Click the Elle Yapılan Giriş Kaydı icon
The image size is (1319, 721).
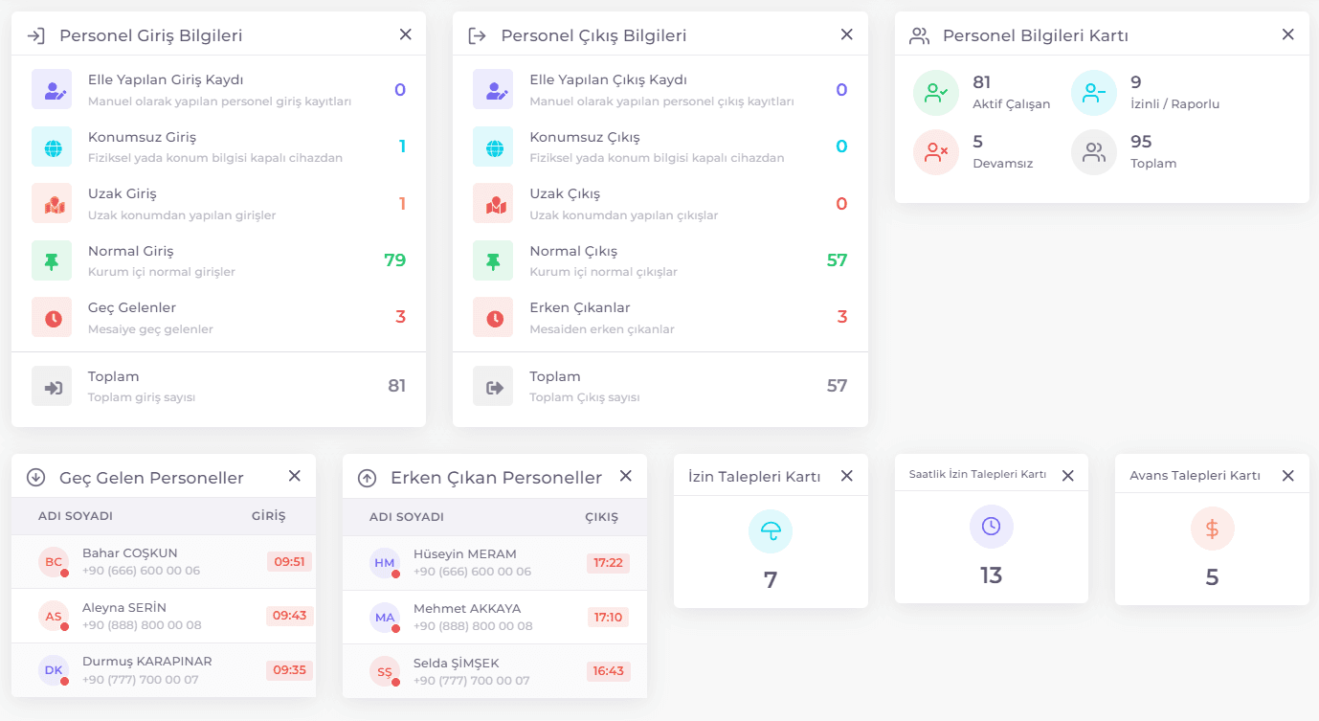click(52, 89)
